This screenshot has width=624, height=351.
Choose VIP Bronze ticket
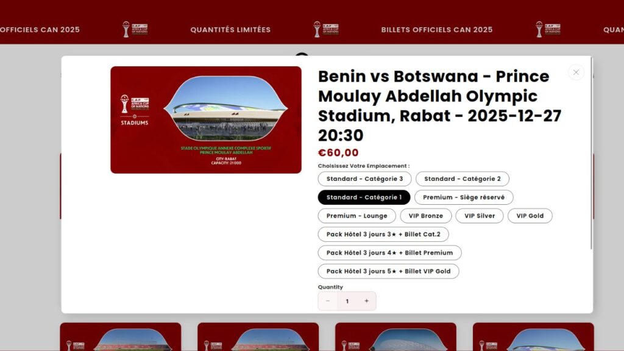point(426,216)
